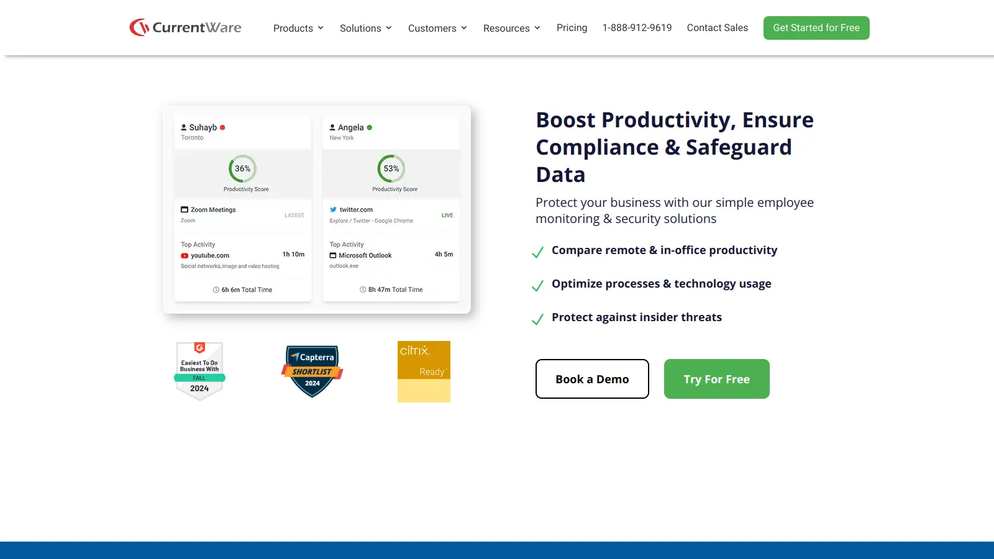Click checkmark next to Protect against insider threats
The image size is (994, 559).
click(x=538, y=319)
